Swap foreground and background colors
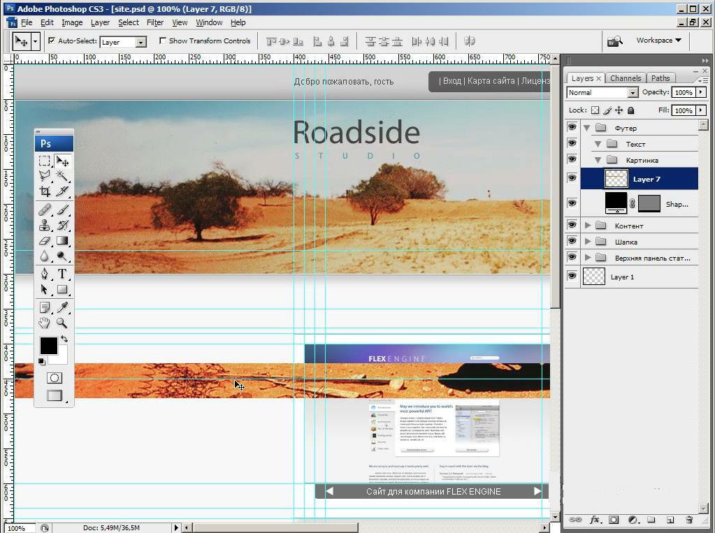715x533 pixels. (64, 339)
